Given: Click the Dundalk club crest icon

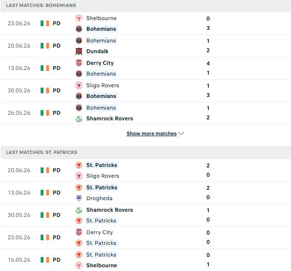Looking at the screenshot, I should [x=79, y=51].
